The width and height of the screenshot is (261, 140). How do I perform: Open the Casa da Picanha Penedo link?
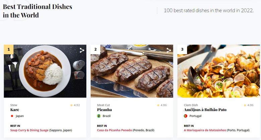tap(114, 130)
